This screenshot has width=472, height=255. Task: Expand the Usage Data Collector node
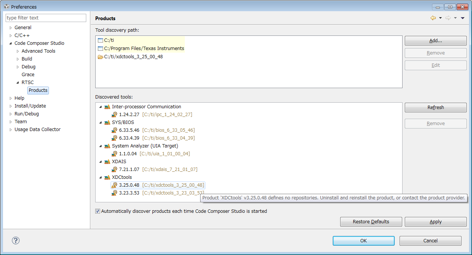[11, 130]
